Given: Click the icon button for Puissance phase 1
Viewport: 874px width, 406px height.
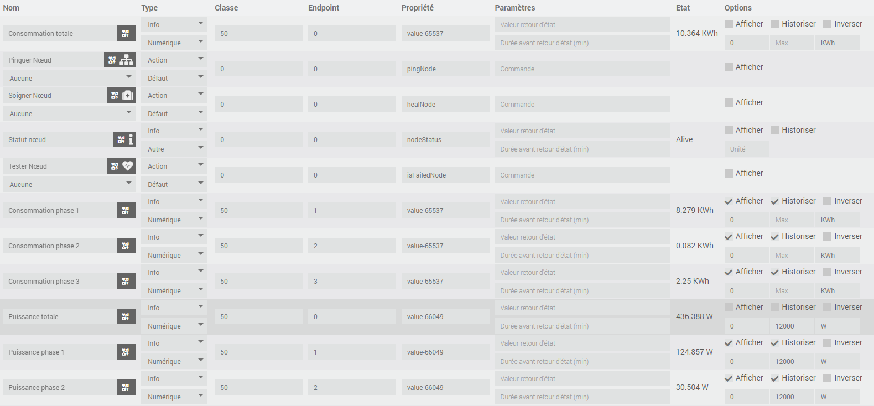Looking at the screenshot, I should point(126,352).
